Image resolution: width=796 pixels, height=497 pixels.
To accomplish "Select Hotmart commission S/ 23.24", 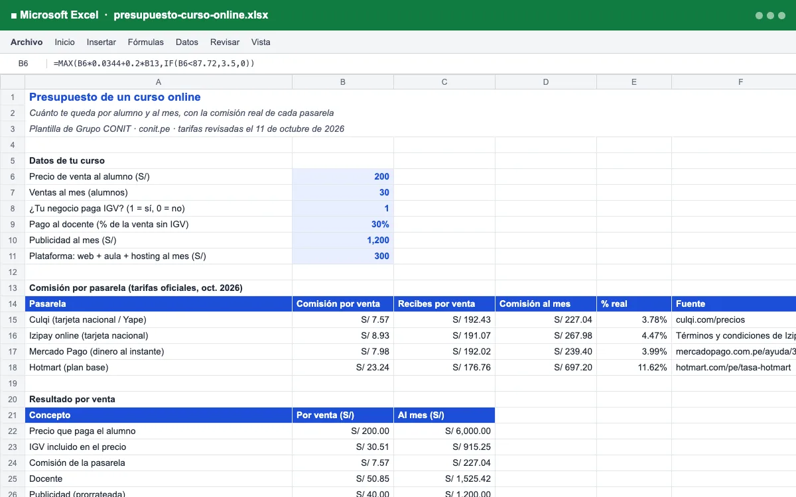I will [x=343, y=367].
